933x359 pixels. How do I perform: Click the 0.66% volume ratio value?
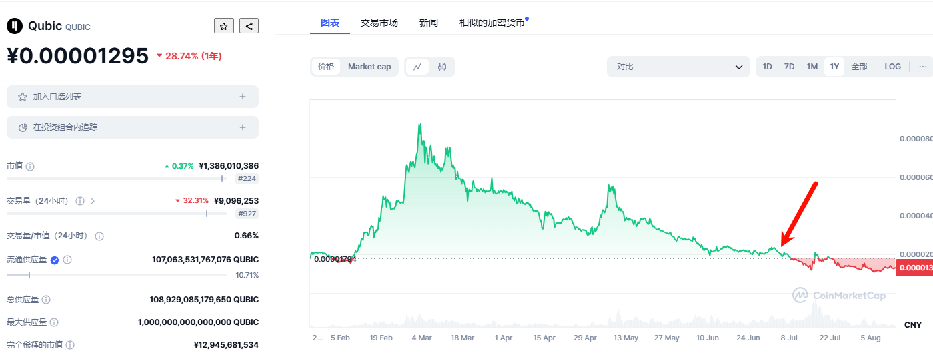[247, 236]
